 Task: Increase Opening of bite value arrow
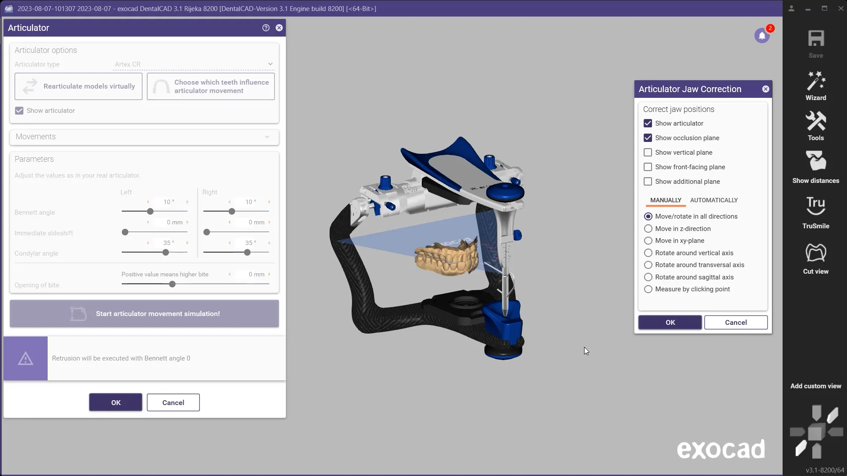coord(269,274)
